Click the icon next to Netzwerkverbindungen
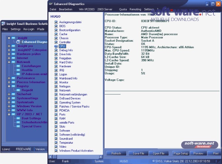Image resolution: width=222 pixels, height=164 pixels. 56,94
